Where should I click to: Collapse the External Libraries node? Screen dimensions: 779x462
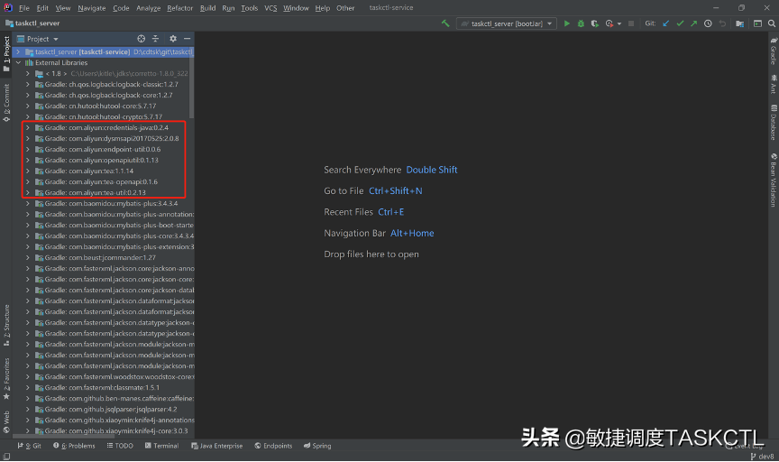18,62
